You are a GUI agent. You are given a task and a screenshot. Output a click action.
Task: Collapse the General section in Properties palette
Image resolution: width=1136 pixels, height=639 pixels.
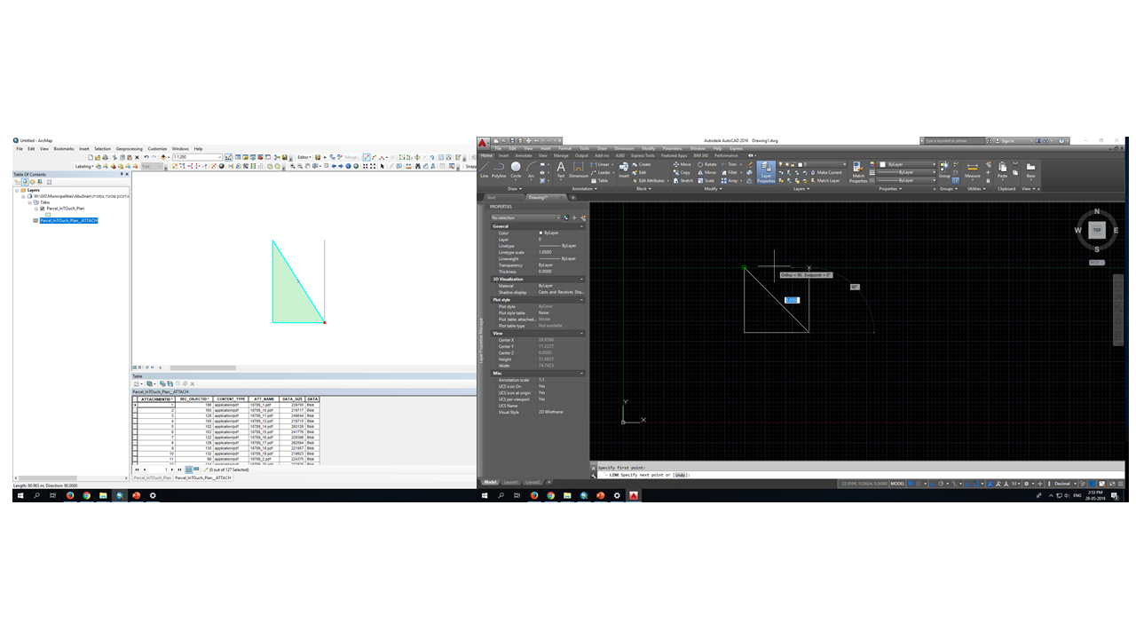(582, 226)
